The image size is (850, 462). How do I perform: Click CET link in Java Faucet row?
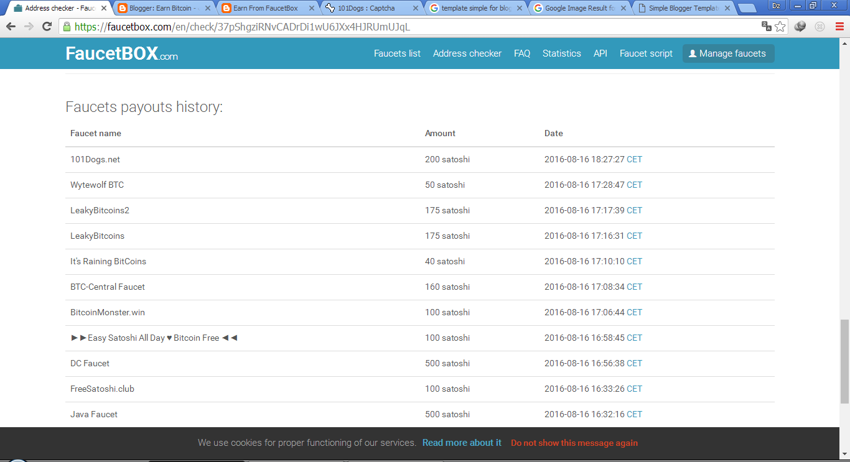(634, 414)
